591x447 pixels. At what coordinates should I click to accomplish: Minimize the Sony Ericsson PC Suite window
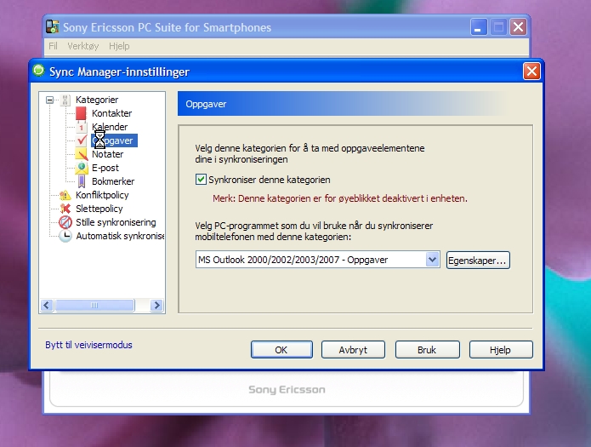(478, 27)
